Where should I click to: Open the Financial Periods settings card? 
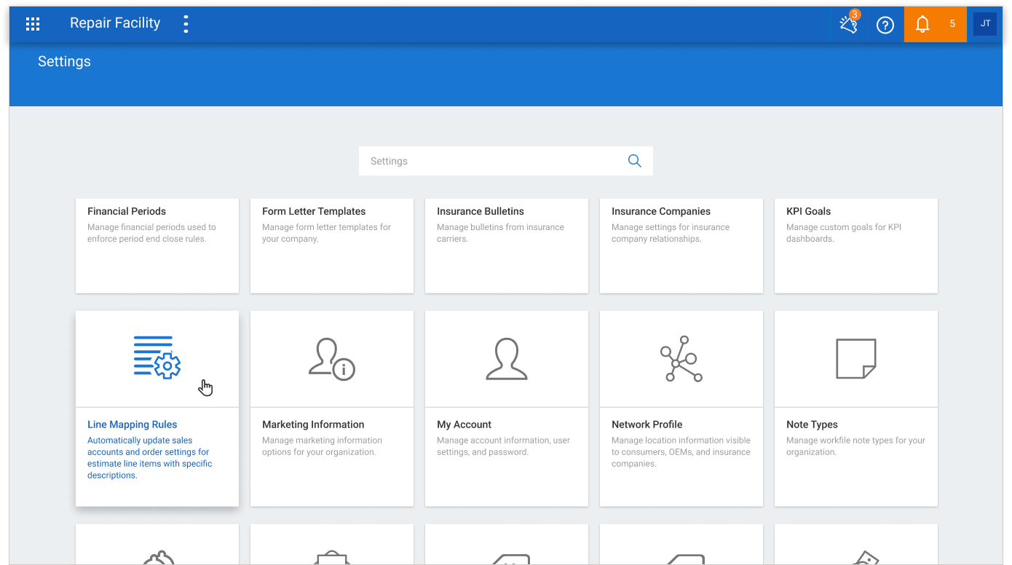coord(157,246)
